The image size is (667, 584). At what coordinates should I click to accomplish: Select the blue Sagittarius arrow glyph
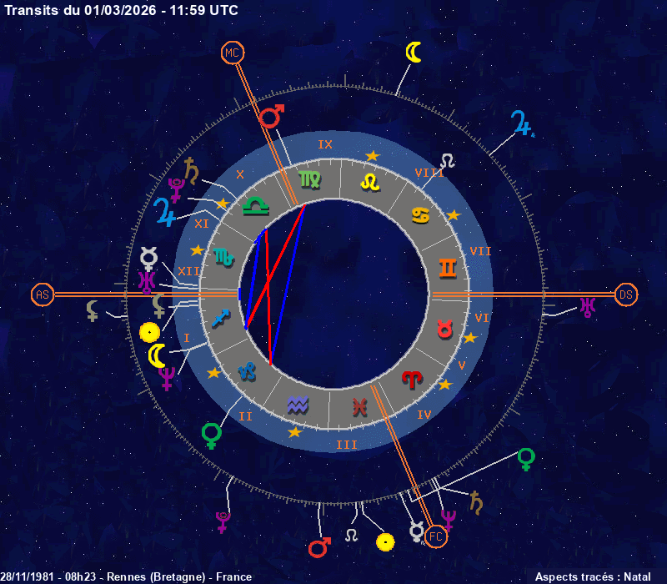221,319
